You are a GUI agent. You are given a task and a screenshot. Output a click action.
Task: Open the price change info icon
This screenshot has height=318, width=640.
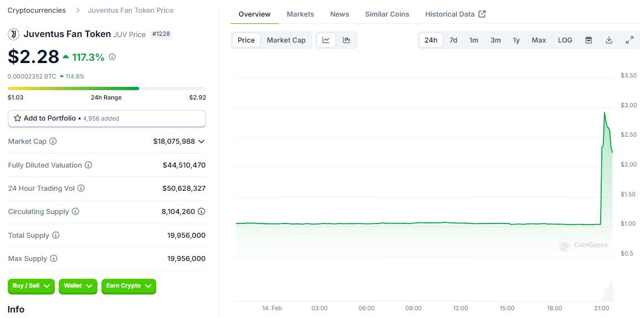coord(112,57)
